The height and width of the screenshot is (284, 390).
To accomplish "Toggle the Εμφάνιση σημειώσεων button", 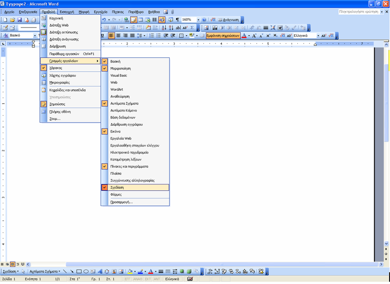I will (x=223, y=36).
